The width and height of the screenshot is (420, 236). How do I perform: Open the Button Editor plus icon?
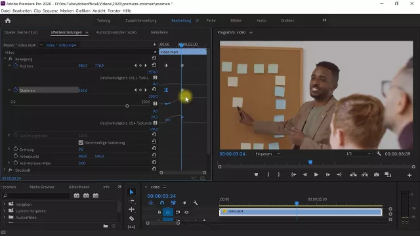(x=409, y=175)
